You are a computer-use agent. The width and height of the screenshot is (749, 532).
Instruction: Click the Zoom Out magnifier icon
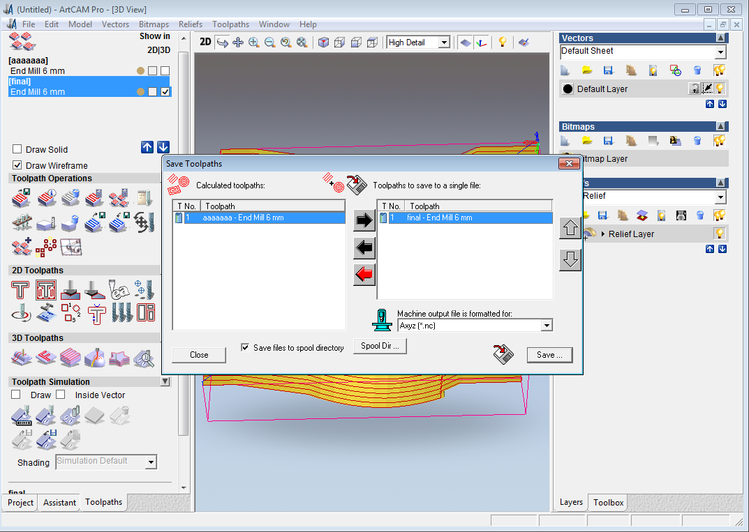(x=270, y=43)
